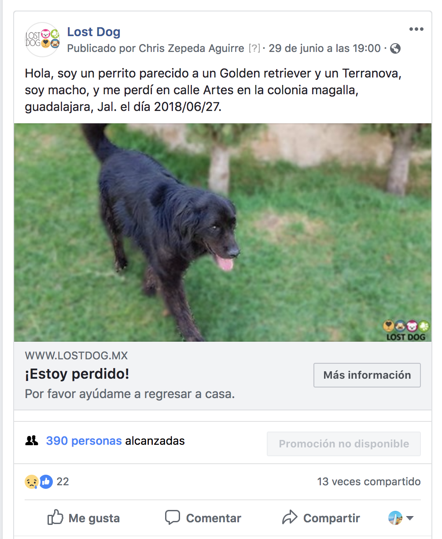
Task: Click the ¡Estoy perdido! link headline
Action: (77, 374)
